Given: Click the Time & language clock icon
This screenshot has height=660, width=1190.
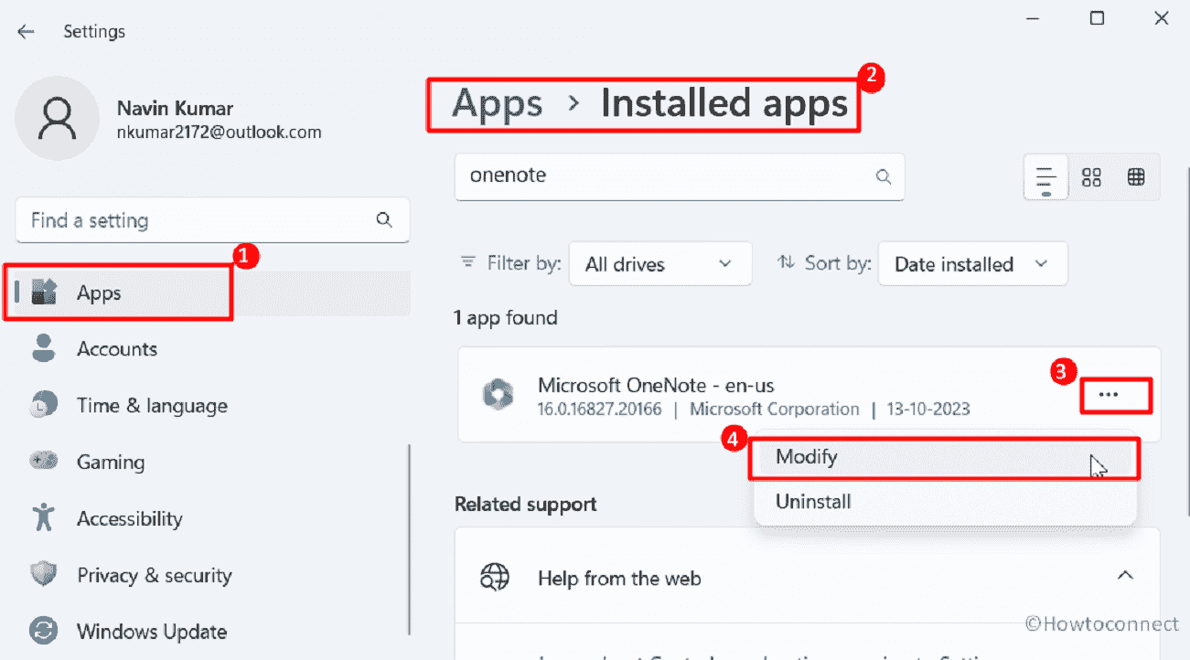Looking at the screenshot, I should tap(44, 405).
